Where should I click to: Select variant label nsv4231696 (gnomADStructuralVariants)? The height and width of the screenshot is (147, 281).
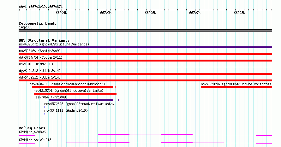pyautogui.click(x=236, y=84)
